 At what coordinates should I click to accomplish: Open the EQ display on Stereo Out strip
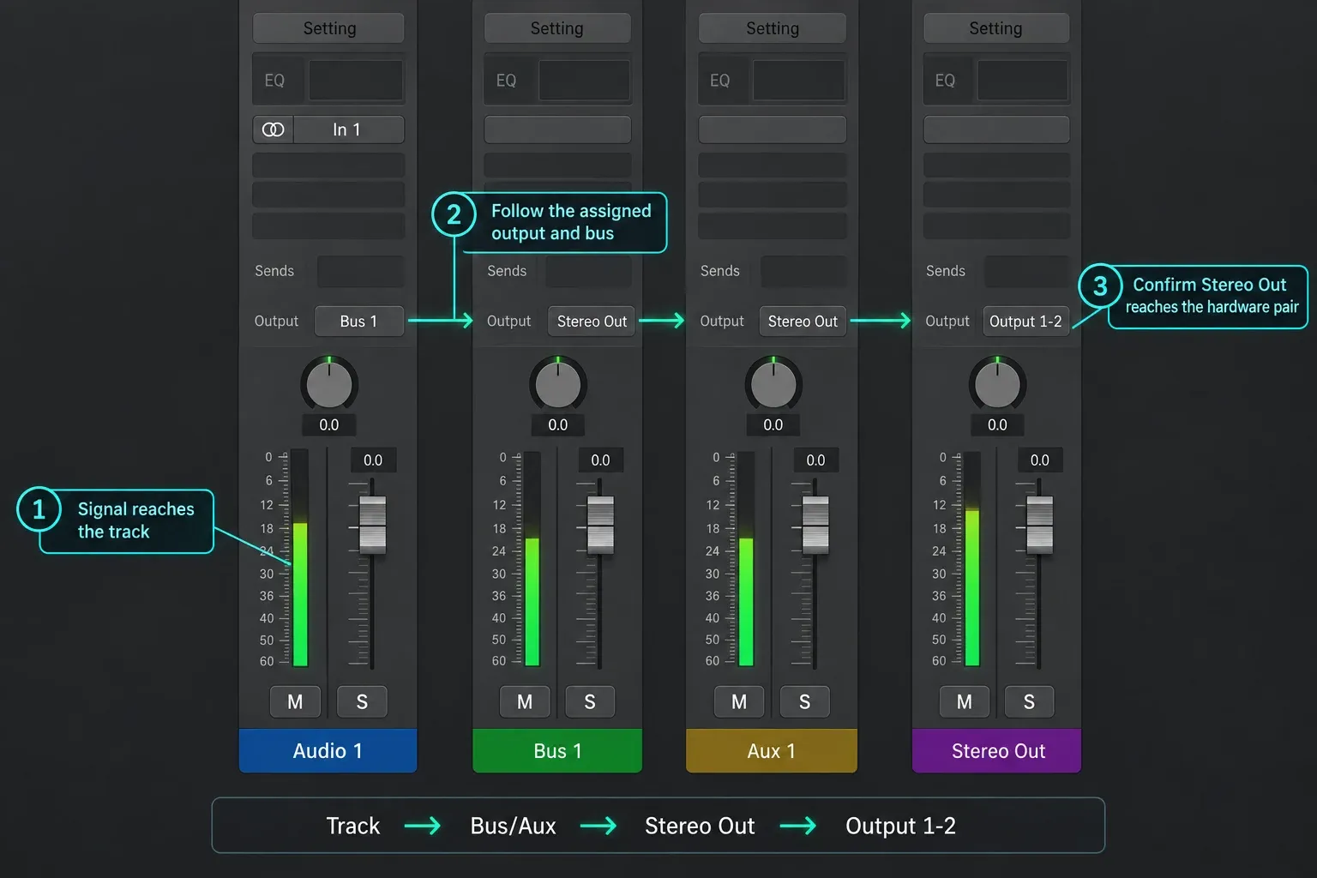tap(1023, 81)
